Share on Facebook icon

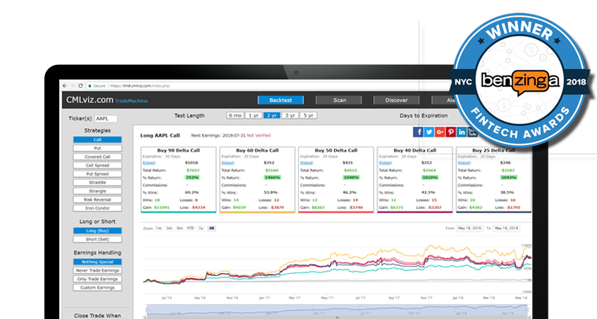tap(418, 132)
